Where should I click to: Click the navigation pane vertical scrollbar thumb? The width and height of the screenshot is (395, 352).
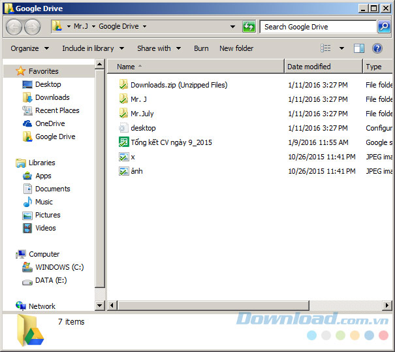99,179
